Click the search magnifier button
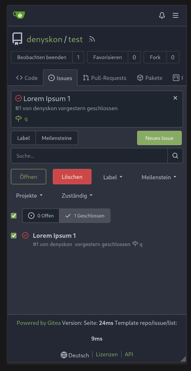This screenshot has height=371, width=191. click(175, 156)
